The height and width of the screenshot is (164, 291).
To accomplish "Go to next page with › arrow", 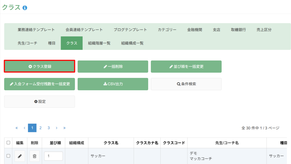I will 57,128.
